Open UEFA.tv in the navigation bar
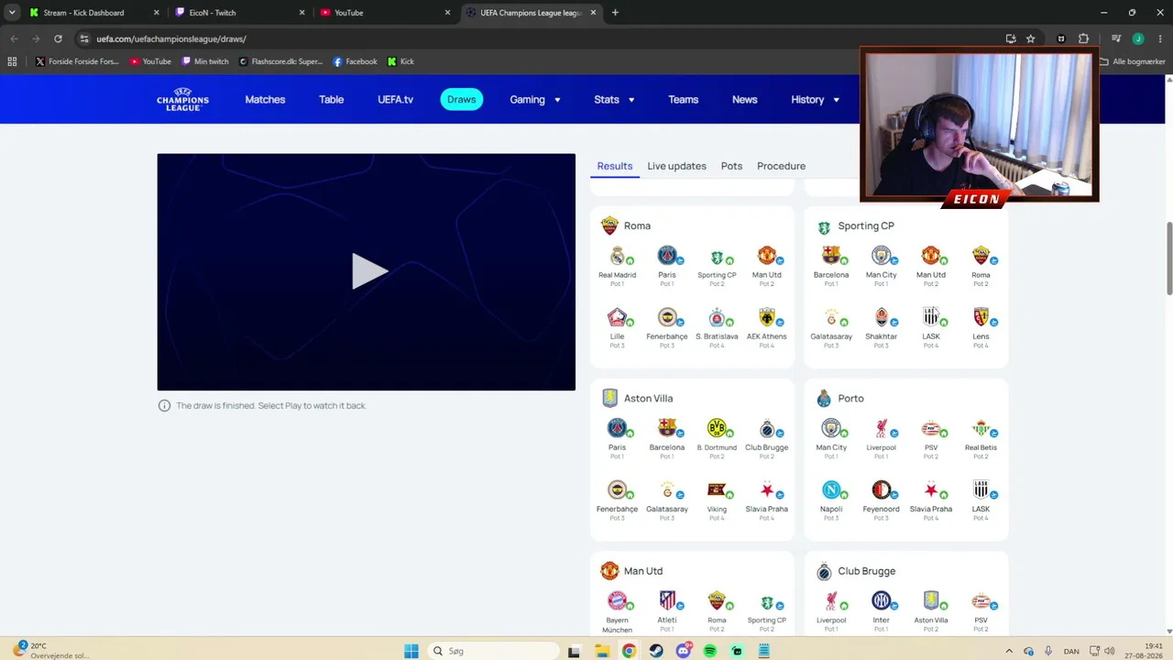Screen dimensions: 1173x660 pos(395,100)
